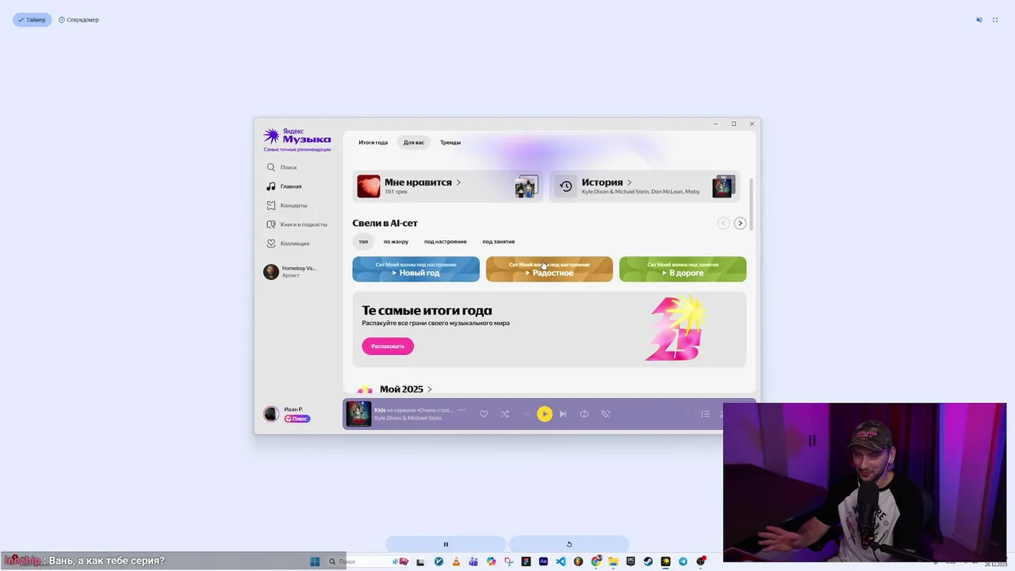
Task: Open Visual Studio Code from taskbar
Action: 561,561
